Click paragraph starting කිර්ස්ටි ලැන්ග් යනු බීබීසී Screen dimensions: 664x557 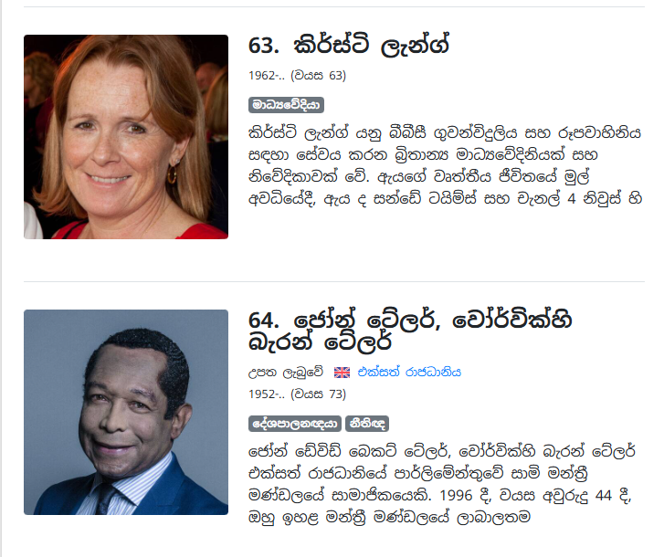click(445, 165)
